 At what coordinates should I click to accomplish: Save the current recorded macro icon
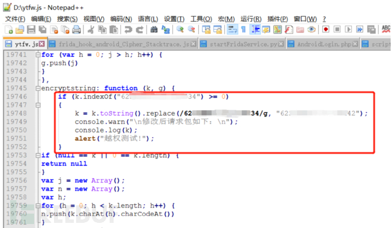371,30
